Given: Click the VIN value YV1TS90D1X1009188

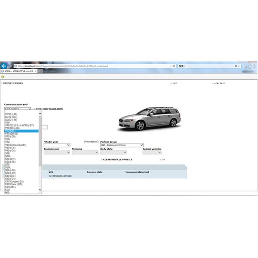Looking at the screenshot, I should (60, 176).
